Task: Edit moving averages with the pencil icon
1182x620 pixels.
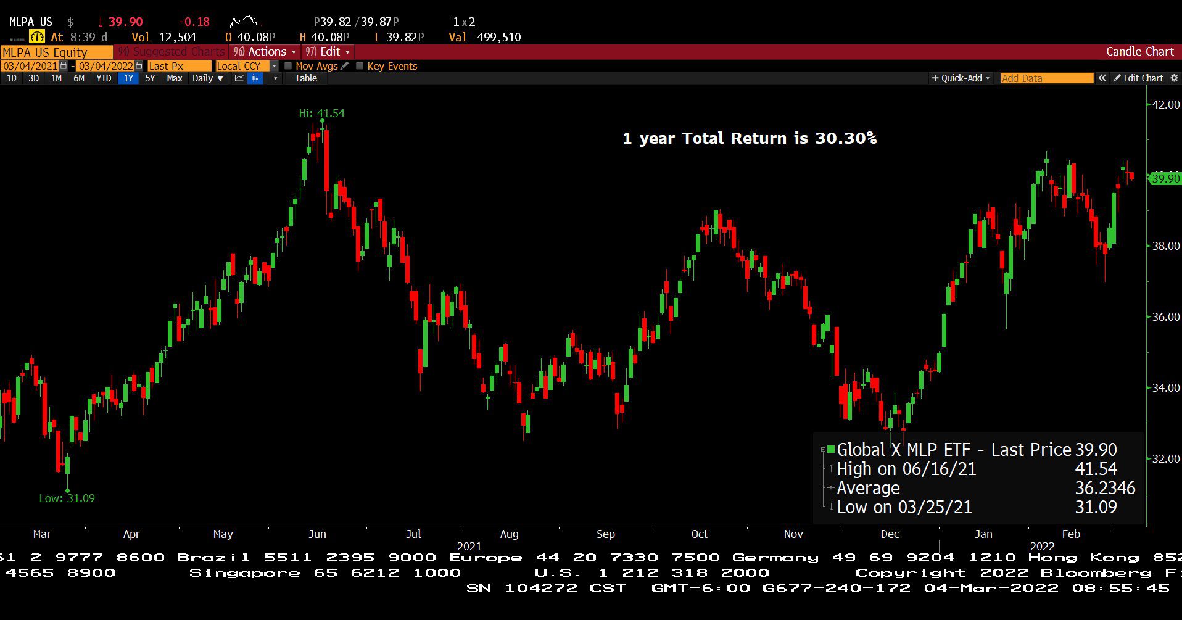Action: click(x=344, y=66)
